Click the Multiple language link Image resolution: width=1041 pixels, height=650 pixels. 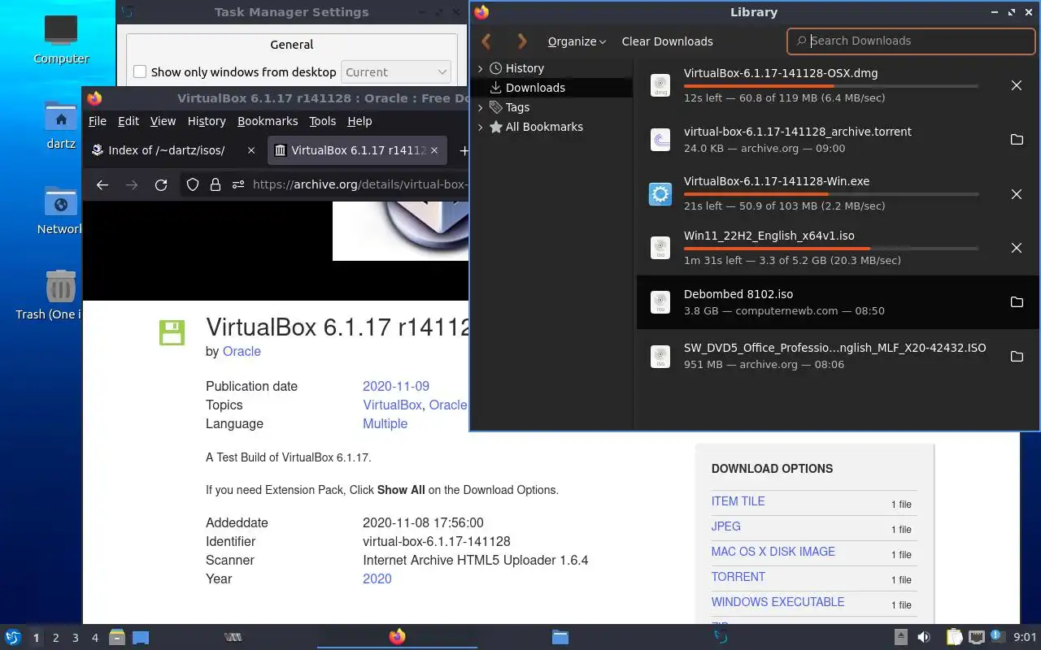click(385, 424)
